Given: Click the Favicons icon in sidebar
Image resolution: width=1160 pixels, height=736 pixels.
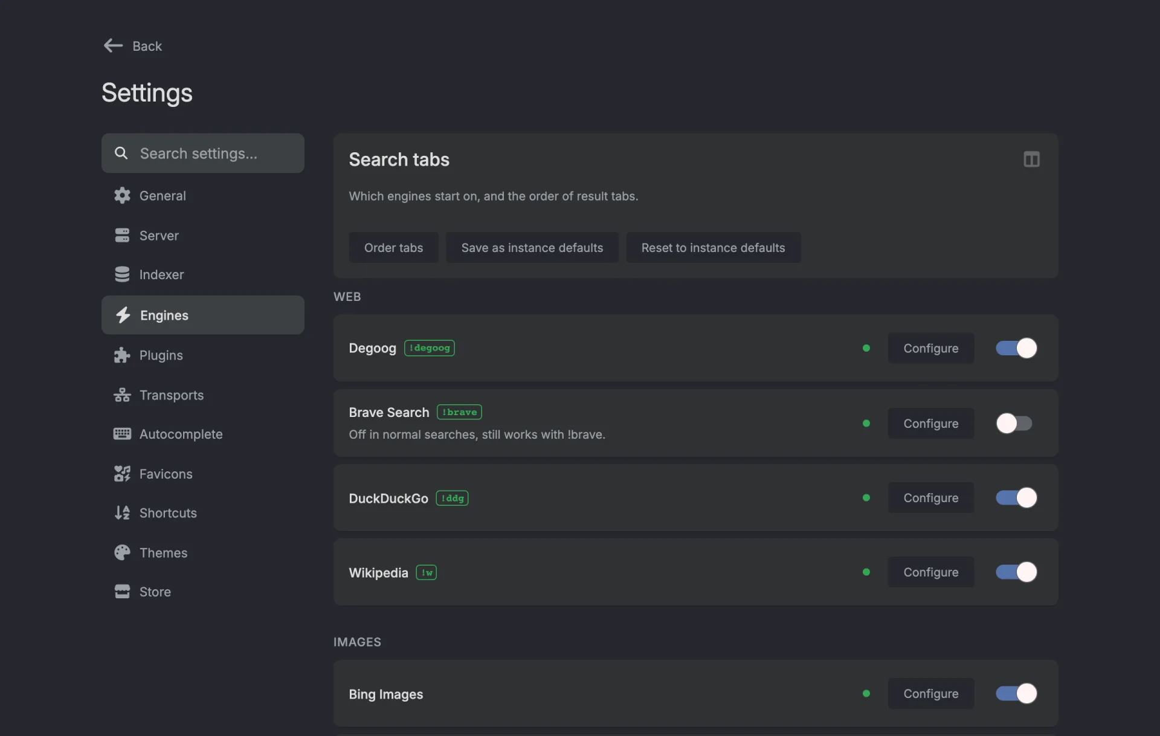Looking at the screenshot, I should (x=122, y=474).
